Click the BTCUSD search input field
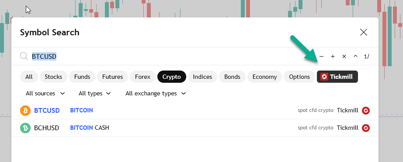The image size is (403, 162). point(164,56)
